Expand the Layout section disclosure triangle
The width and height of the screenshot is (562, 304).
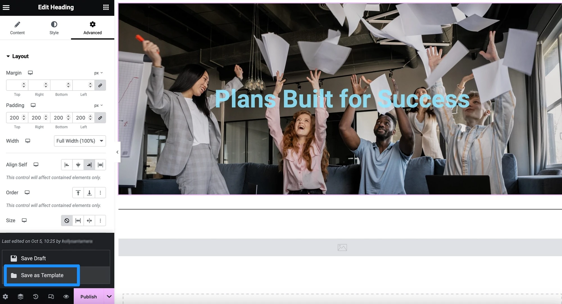coord(8,56)
